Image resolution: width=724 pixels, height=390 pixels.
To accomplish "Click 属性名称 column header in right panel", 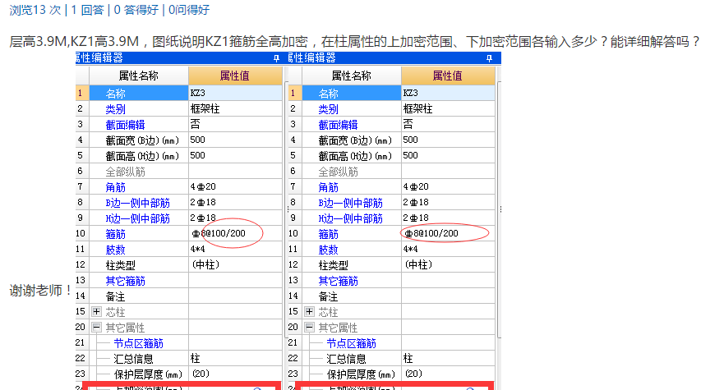I will click(x=352, y=76).
